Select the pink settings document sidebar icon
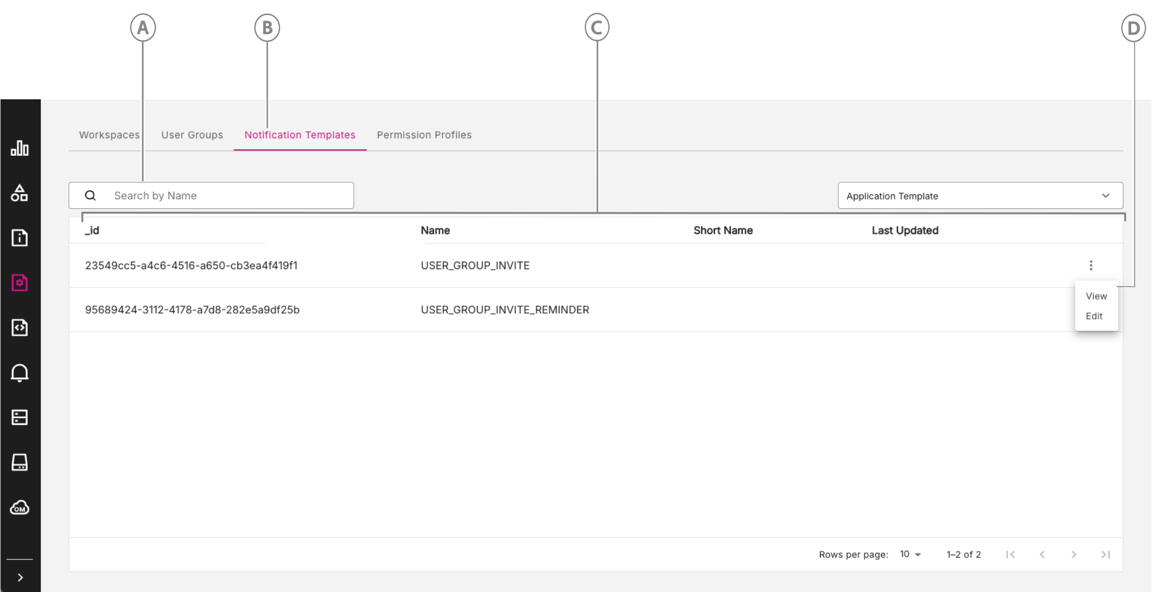Image resolution: width=1153 pixels, height=592 pixels. (x=20, y=283)
